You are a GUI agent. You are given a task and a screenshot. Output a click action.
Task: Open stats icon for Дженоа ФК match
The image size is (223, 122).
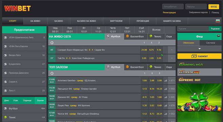click(166, 97)
